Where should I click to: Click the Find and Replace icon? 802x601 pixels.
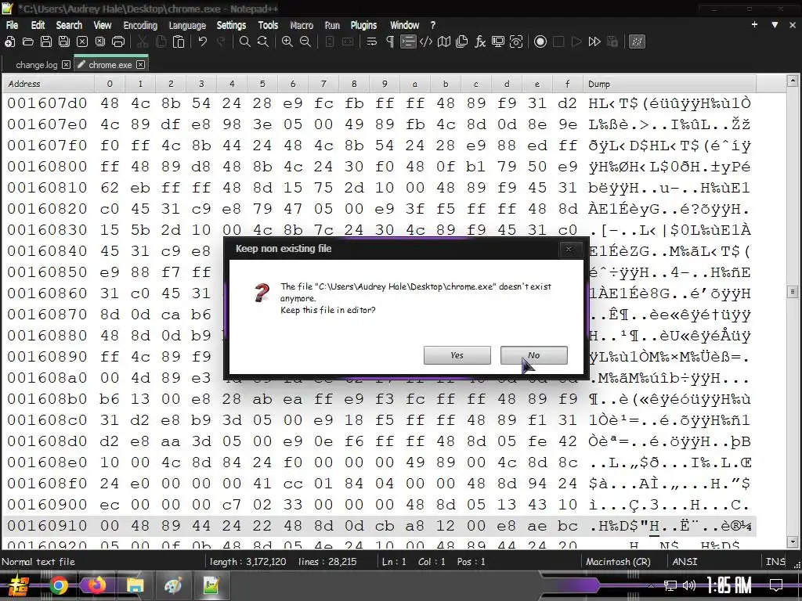263,42
